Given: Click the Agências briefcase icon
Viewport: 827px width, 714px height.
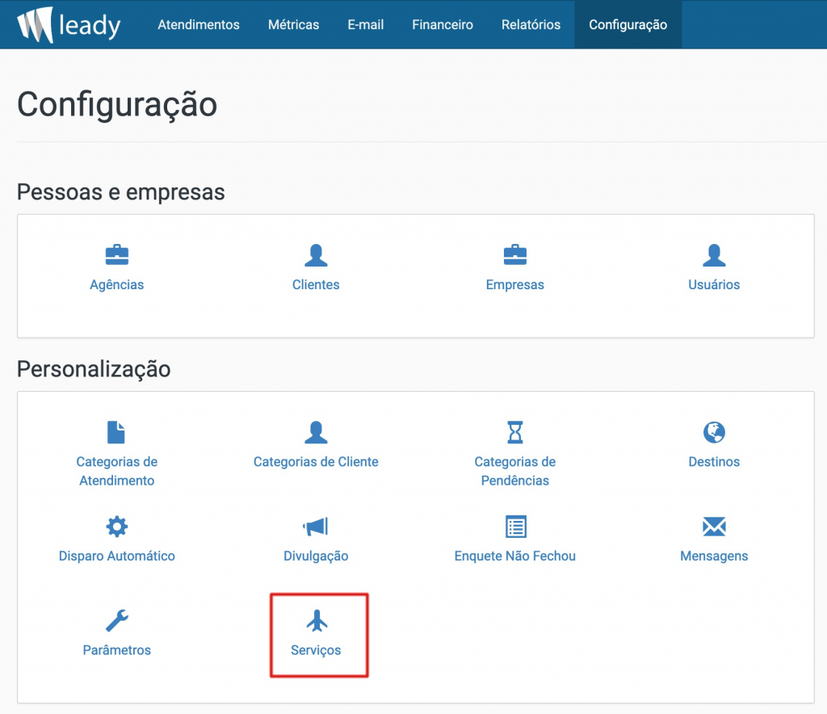Looking at the screenshot, I should coord(117,255).
